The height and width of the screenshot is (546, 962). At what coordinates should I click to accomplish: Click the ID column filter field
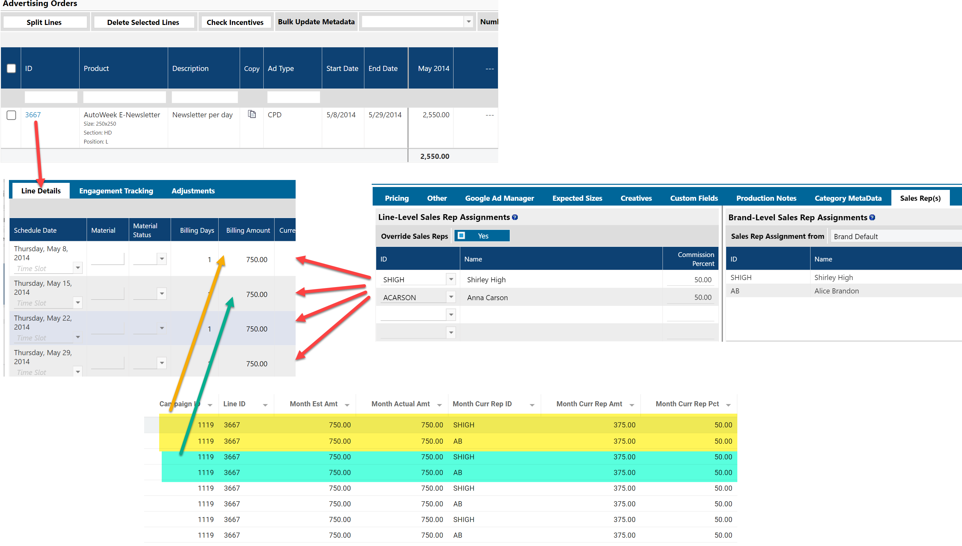51,97
